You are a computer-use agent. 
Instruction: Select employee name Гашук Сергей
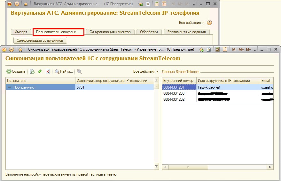[228, 87]
